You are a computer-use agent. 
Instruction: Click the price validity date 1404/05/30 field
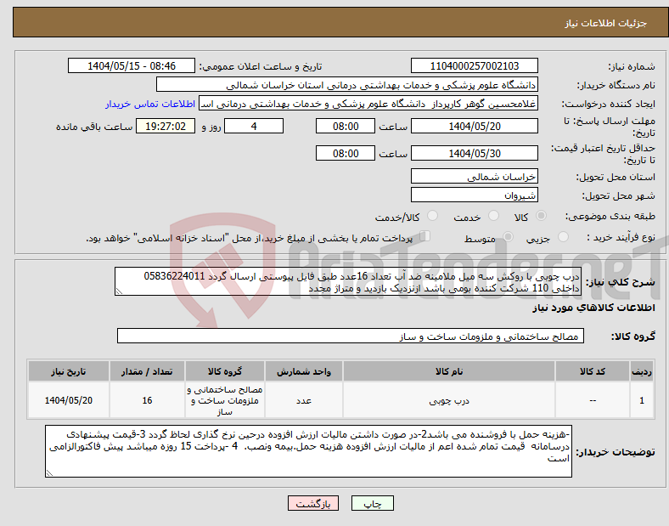[x=475, y=153]
